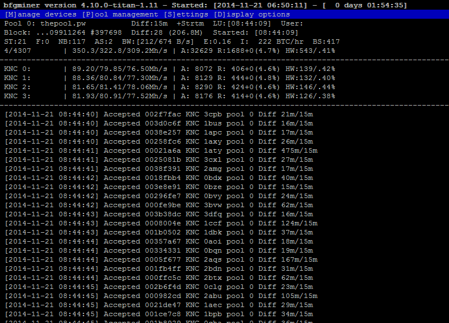Click log entry for KNC 0bqn

point(159,251)
